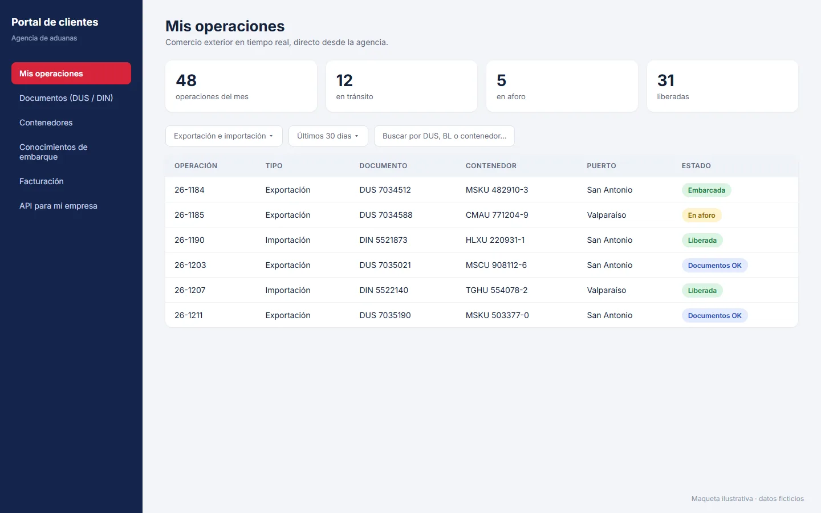This screenshot has width=821, height=513.
Task: Click the 12 en tránsito card
Action: 401,86
